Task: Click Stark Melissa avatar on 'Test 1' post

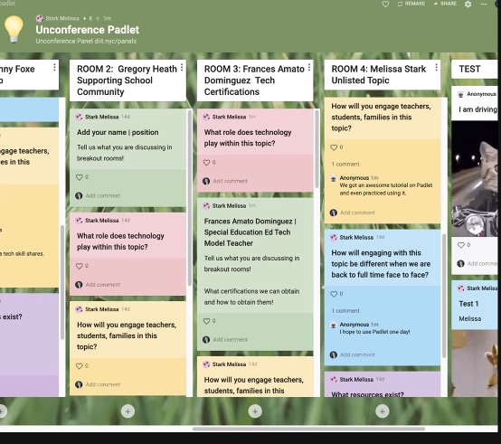Action: coord(460,288)
